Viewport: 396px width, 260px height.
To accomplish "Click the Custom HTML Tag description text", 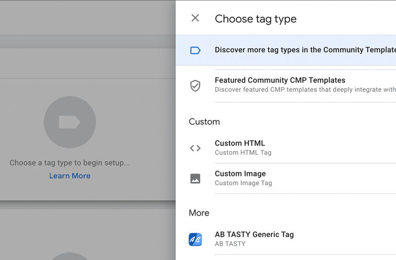I will click(x=243, y=153).
